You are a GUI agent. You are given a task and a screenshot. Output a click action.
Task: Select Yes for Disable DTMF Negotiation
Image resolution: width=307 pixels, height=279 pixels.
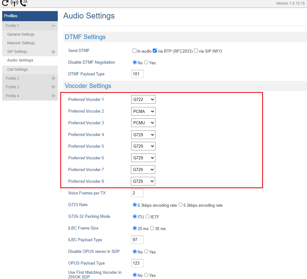146,62
